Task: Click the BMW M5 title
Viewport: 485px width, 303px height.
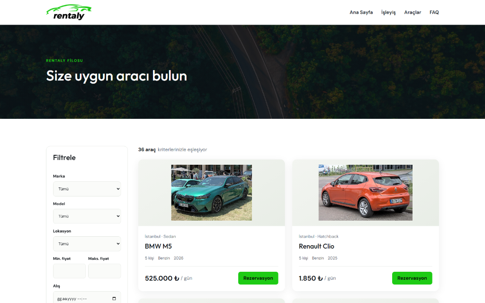Action: [158, 246]
